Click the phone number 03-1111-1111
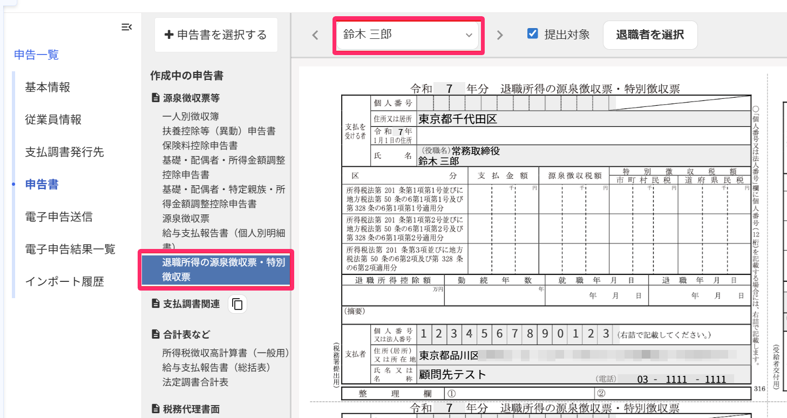Viewport: 787px width, 418px height. pyautogui.click(x=682, y=379)
